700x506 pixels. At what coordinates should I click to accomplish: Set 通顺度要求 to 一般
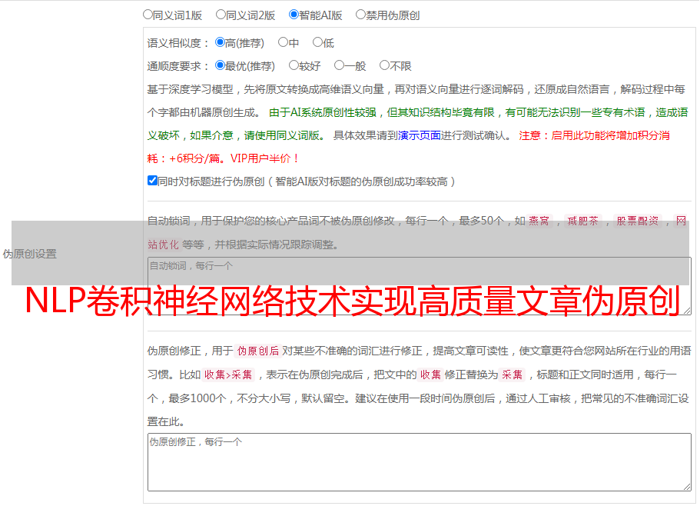tap(340, 65)
